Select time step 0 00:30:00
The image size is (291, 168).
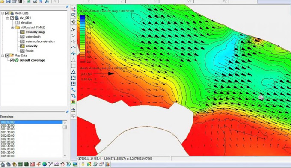31,125
